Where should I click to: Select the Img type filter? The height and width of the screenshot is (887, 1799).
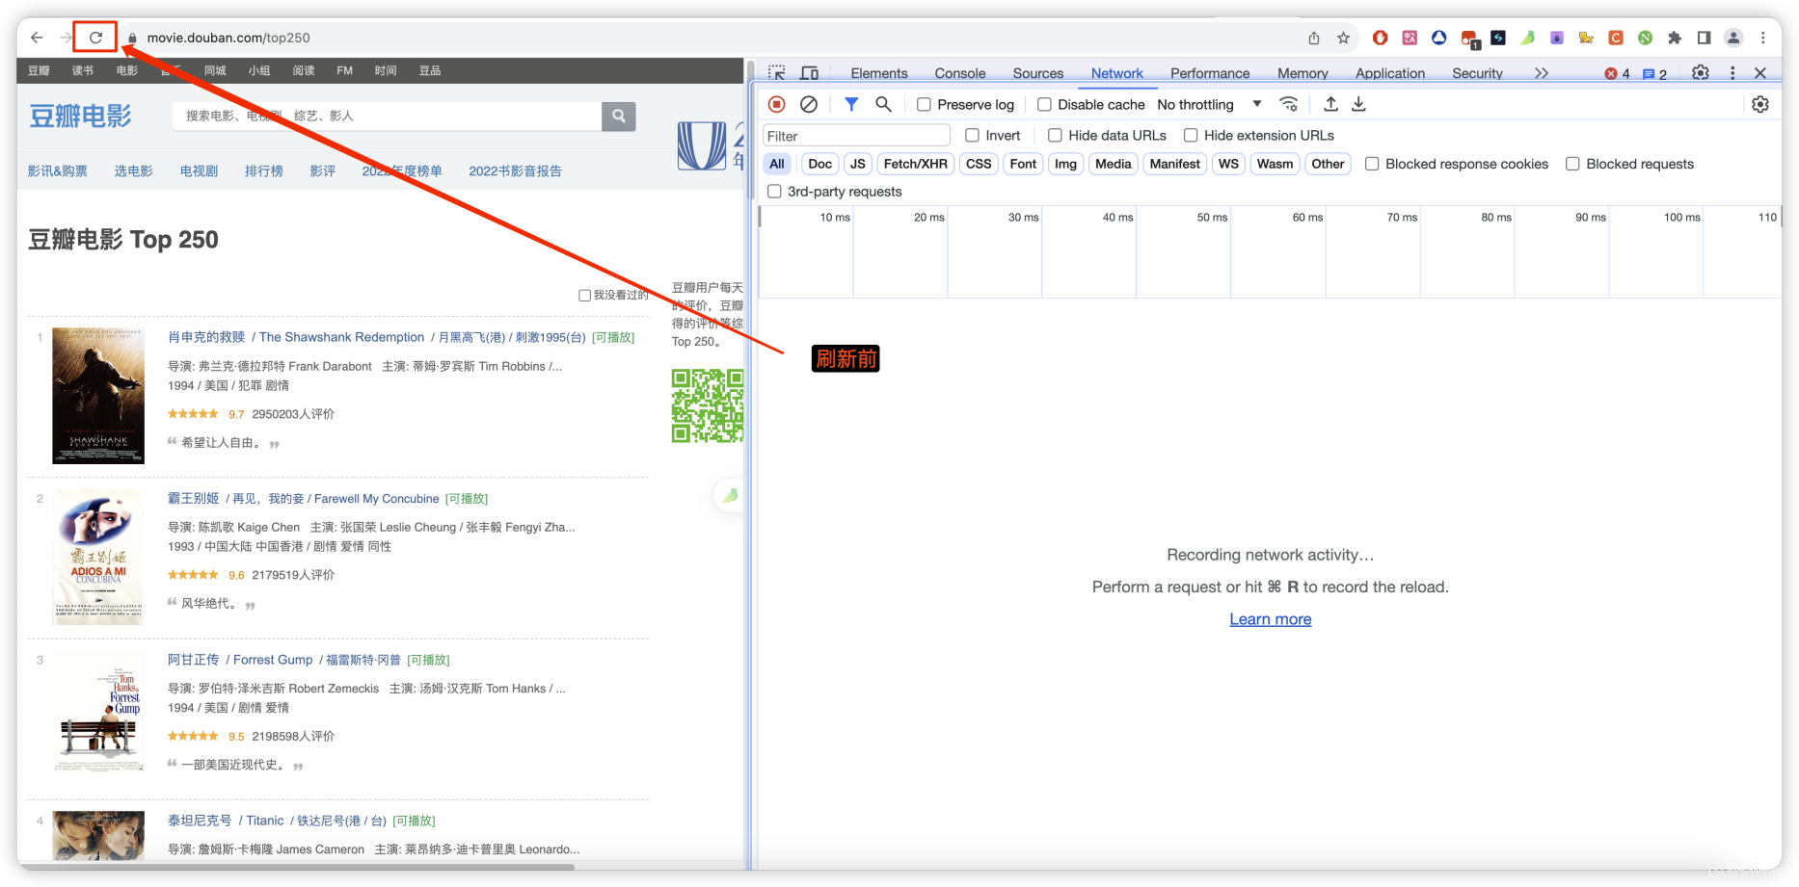[1065, 164]
